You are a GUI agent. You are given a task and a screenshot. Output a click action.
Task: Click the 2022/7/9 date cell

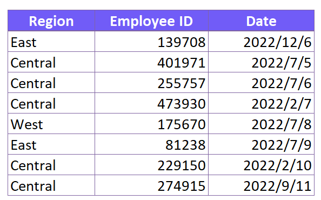261,144
